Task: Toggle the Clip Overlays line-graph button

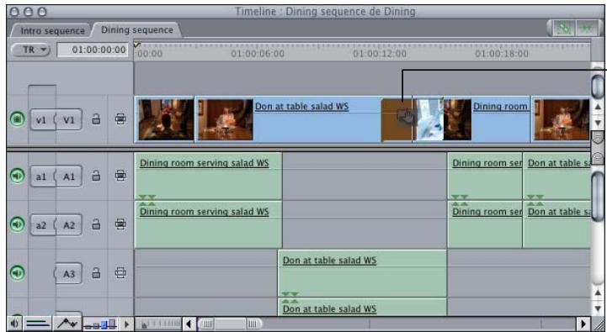Action: click(67, 324)
